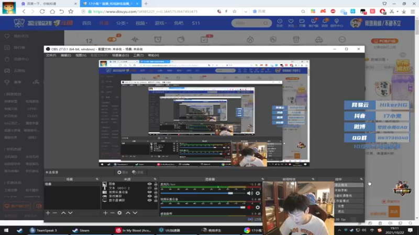Open OBS 帮助(H) menu

click(153, 55)
